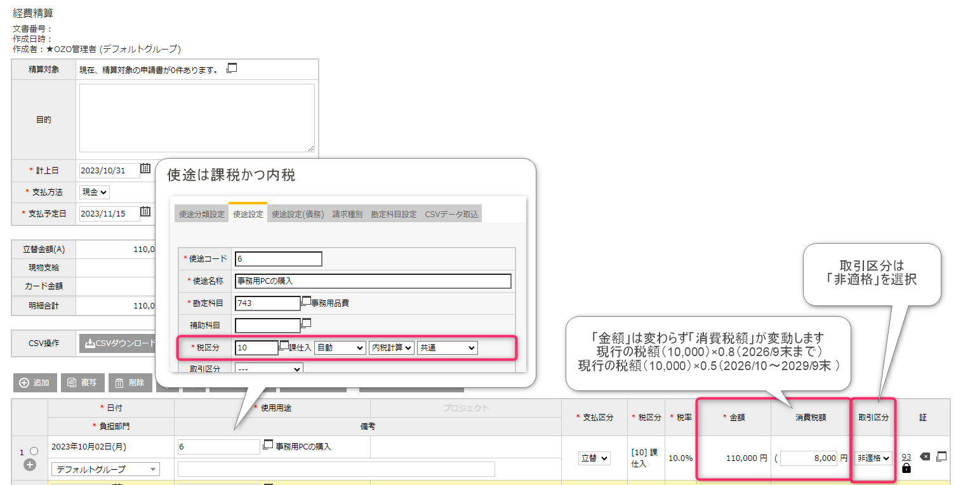
Task: Click the 目的 text area
Action: 197,118
